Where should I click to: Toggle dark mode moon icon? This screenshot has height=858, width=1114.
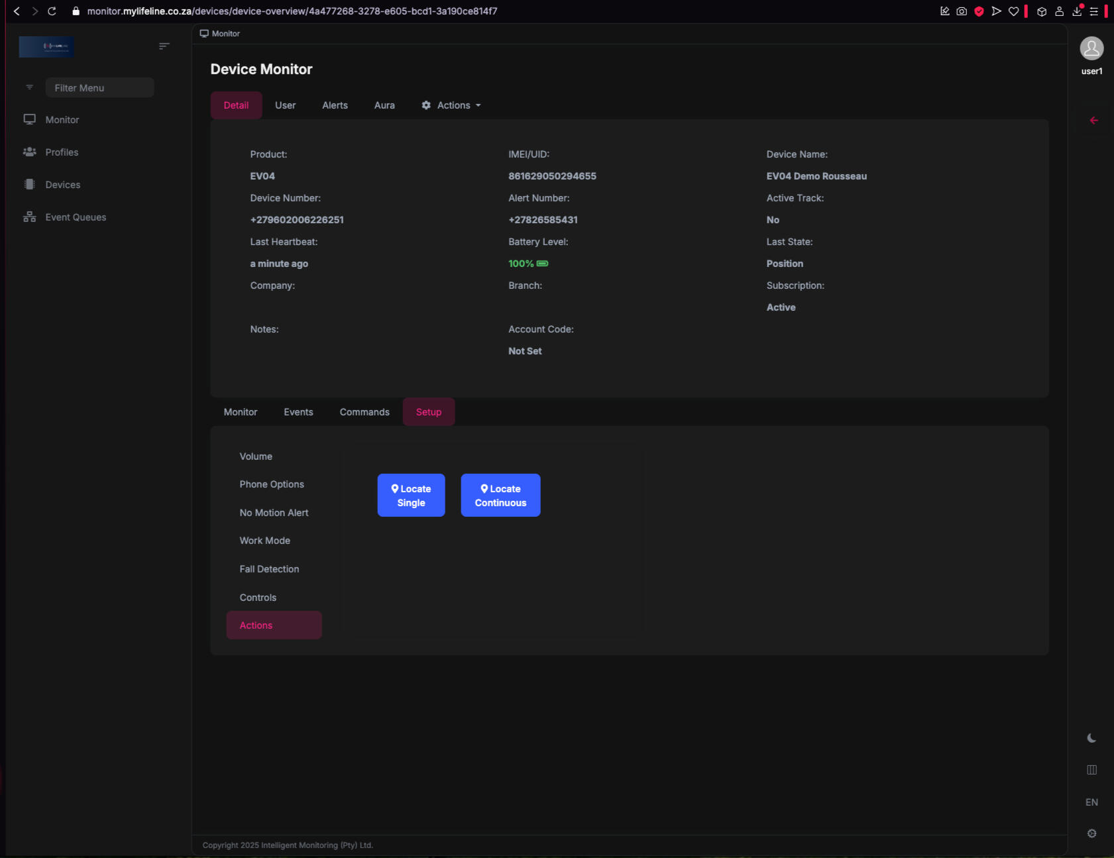[x=1091, y=738]
